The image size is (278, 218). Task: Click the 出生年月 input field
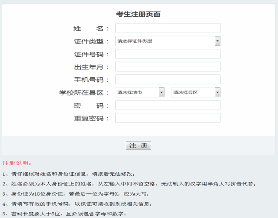coord(168,67)
